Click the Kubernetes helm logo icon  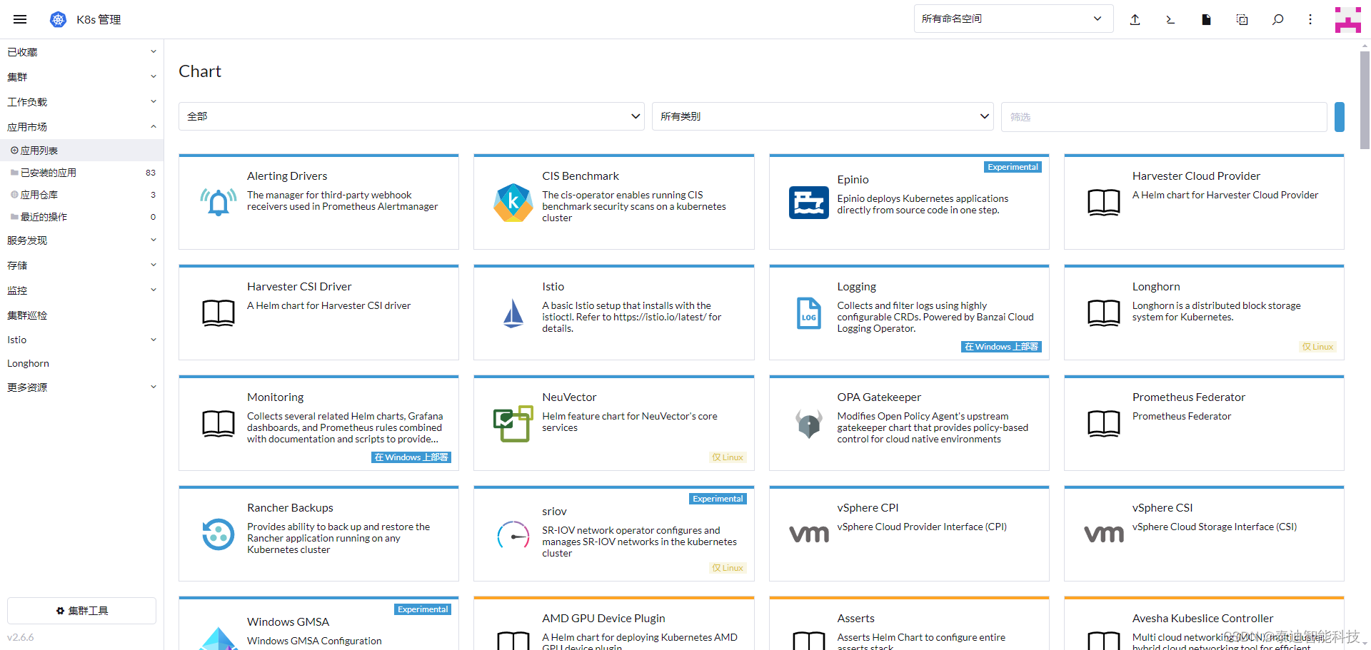(58, 19)
